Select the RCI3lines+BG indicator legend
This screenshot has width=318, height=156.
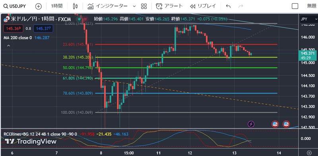pos(40,134)
